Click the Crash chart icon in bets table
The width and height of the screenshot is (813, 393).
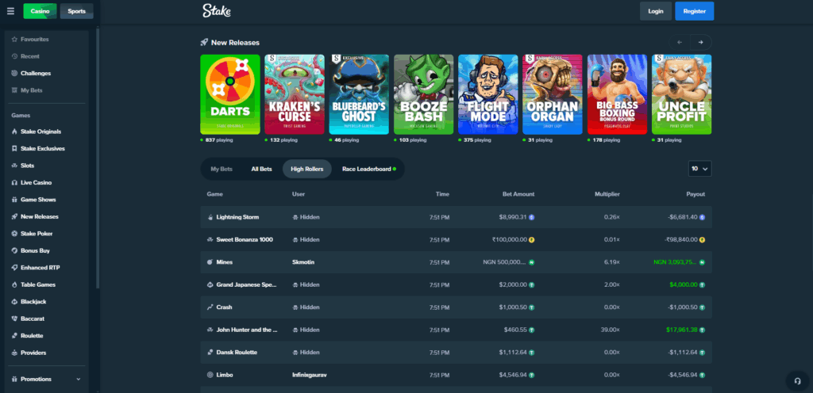click(210, 307)
